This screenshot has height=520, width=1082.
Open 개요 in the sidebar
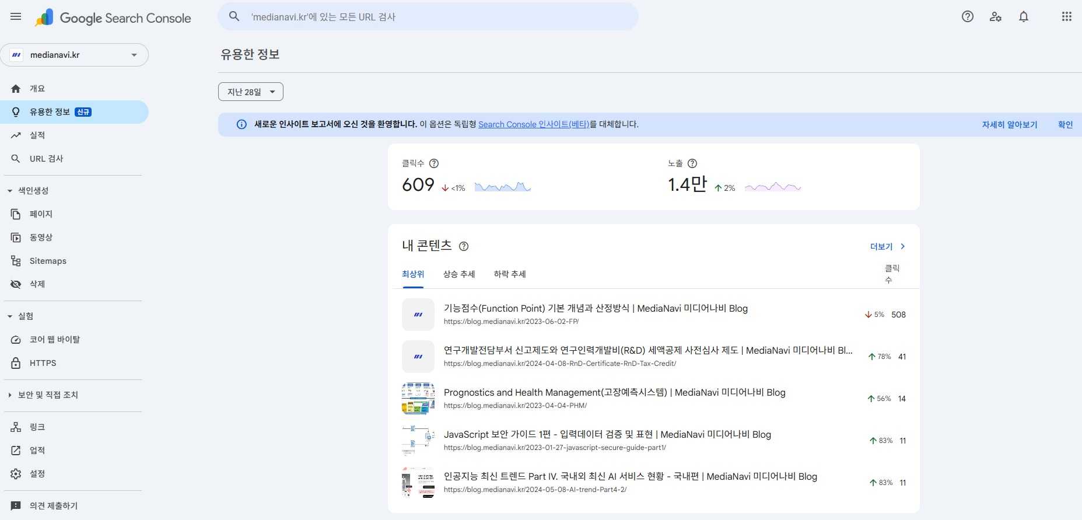(74, 89)
